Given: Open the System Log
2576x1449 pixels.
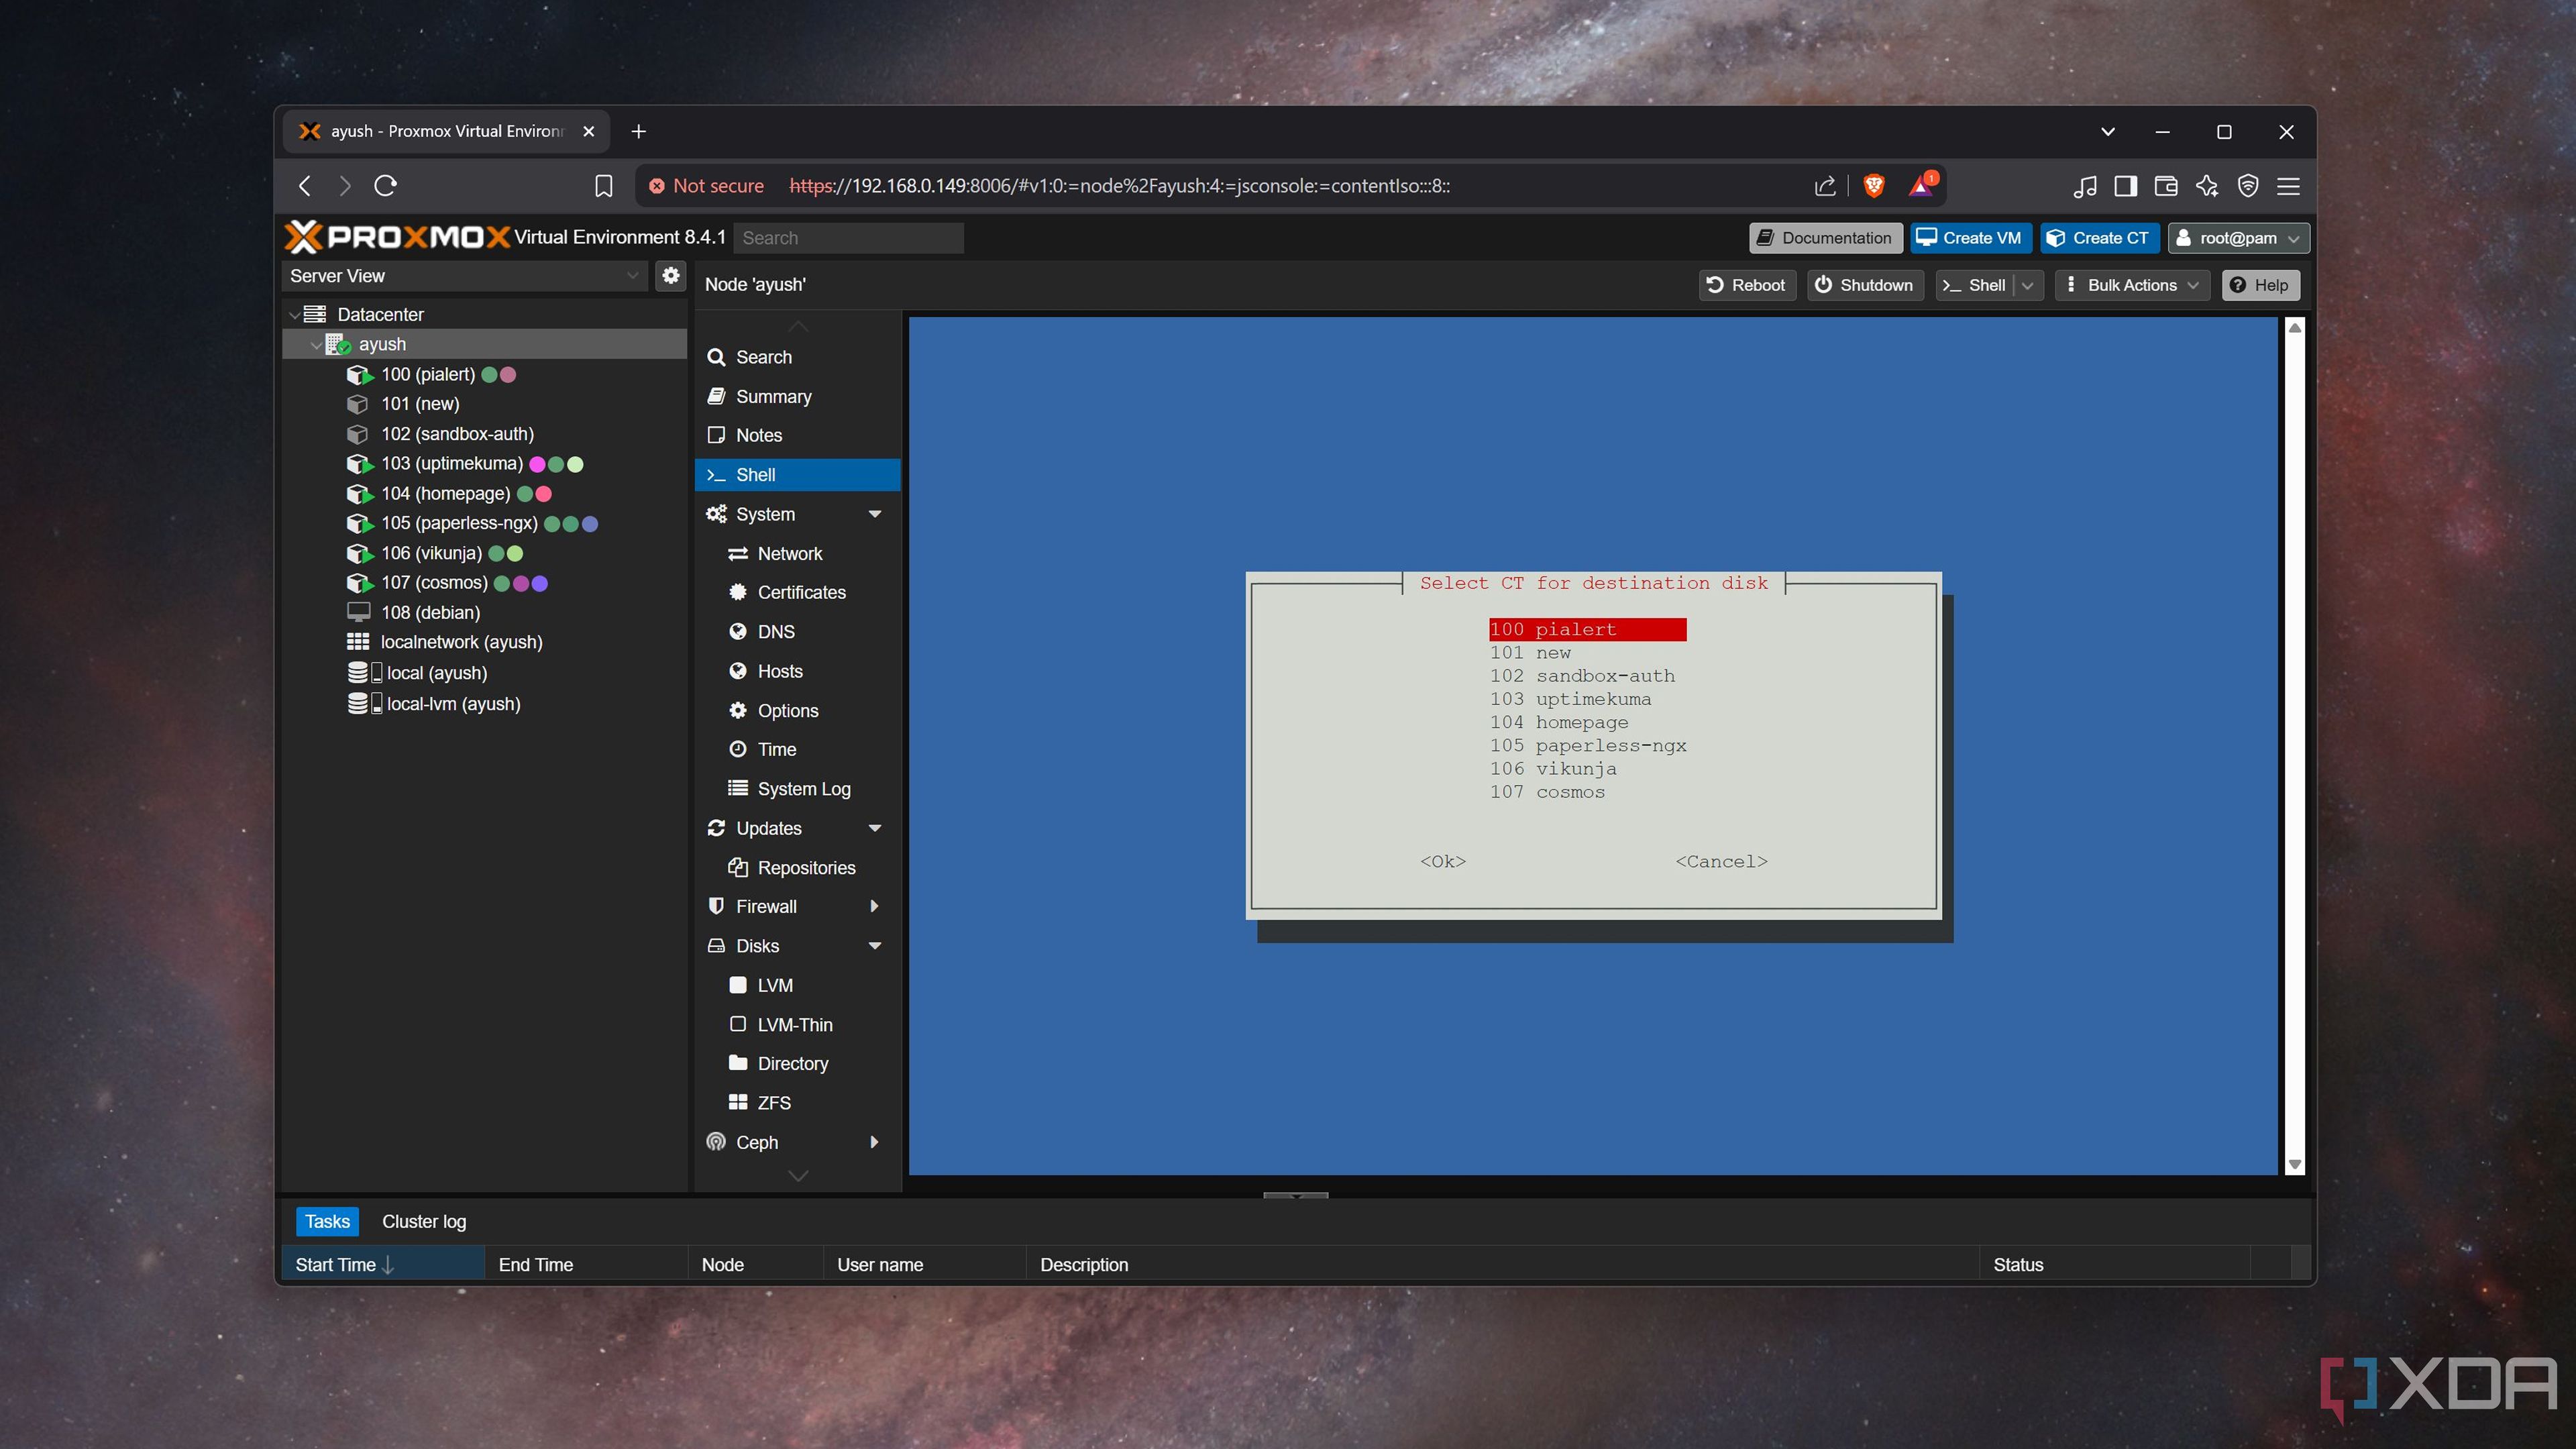Looking at the screenshot, I should (x=797, y=789).
